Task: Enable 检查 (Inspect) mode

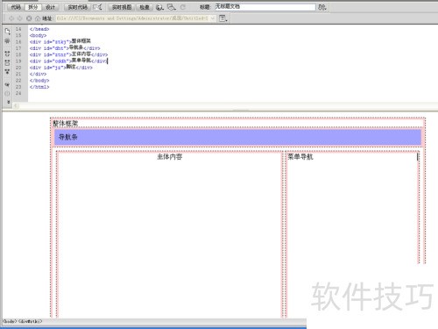Action: (x=145, y=7)
